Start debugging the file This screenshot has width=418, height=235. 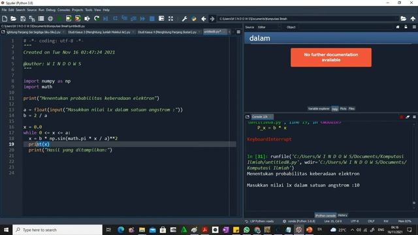click(106, 19)
